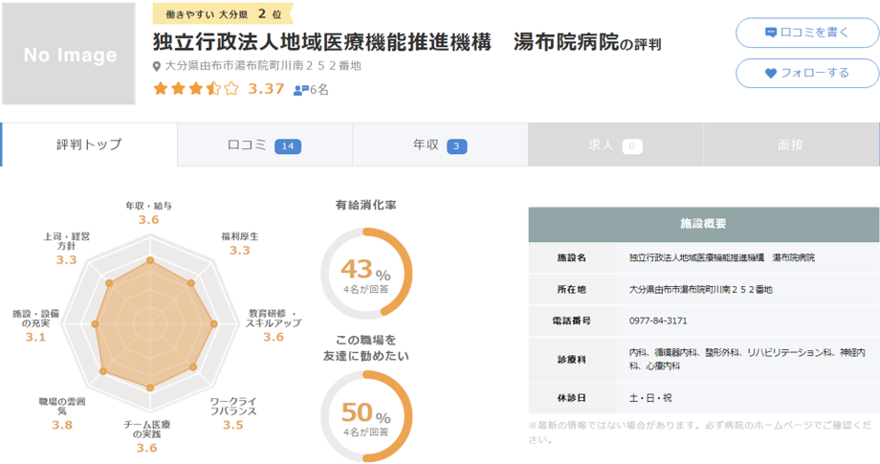The image size is (880, 464).
Task: Click the phone number 0977-84-3171
Action: (x=658, y=320)
